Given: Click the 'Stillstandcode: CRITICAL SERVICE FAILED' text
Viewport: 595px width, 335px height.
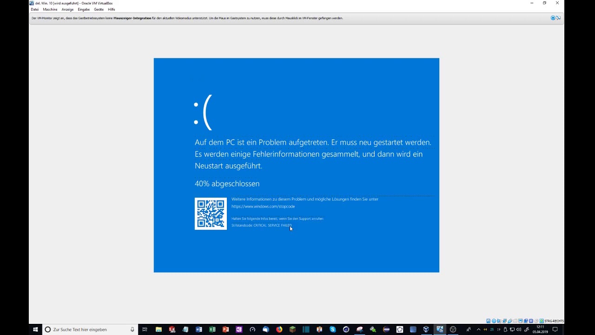Looking at the screenshot, I should coord(262,225).
